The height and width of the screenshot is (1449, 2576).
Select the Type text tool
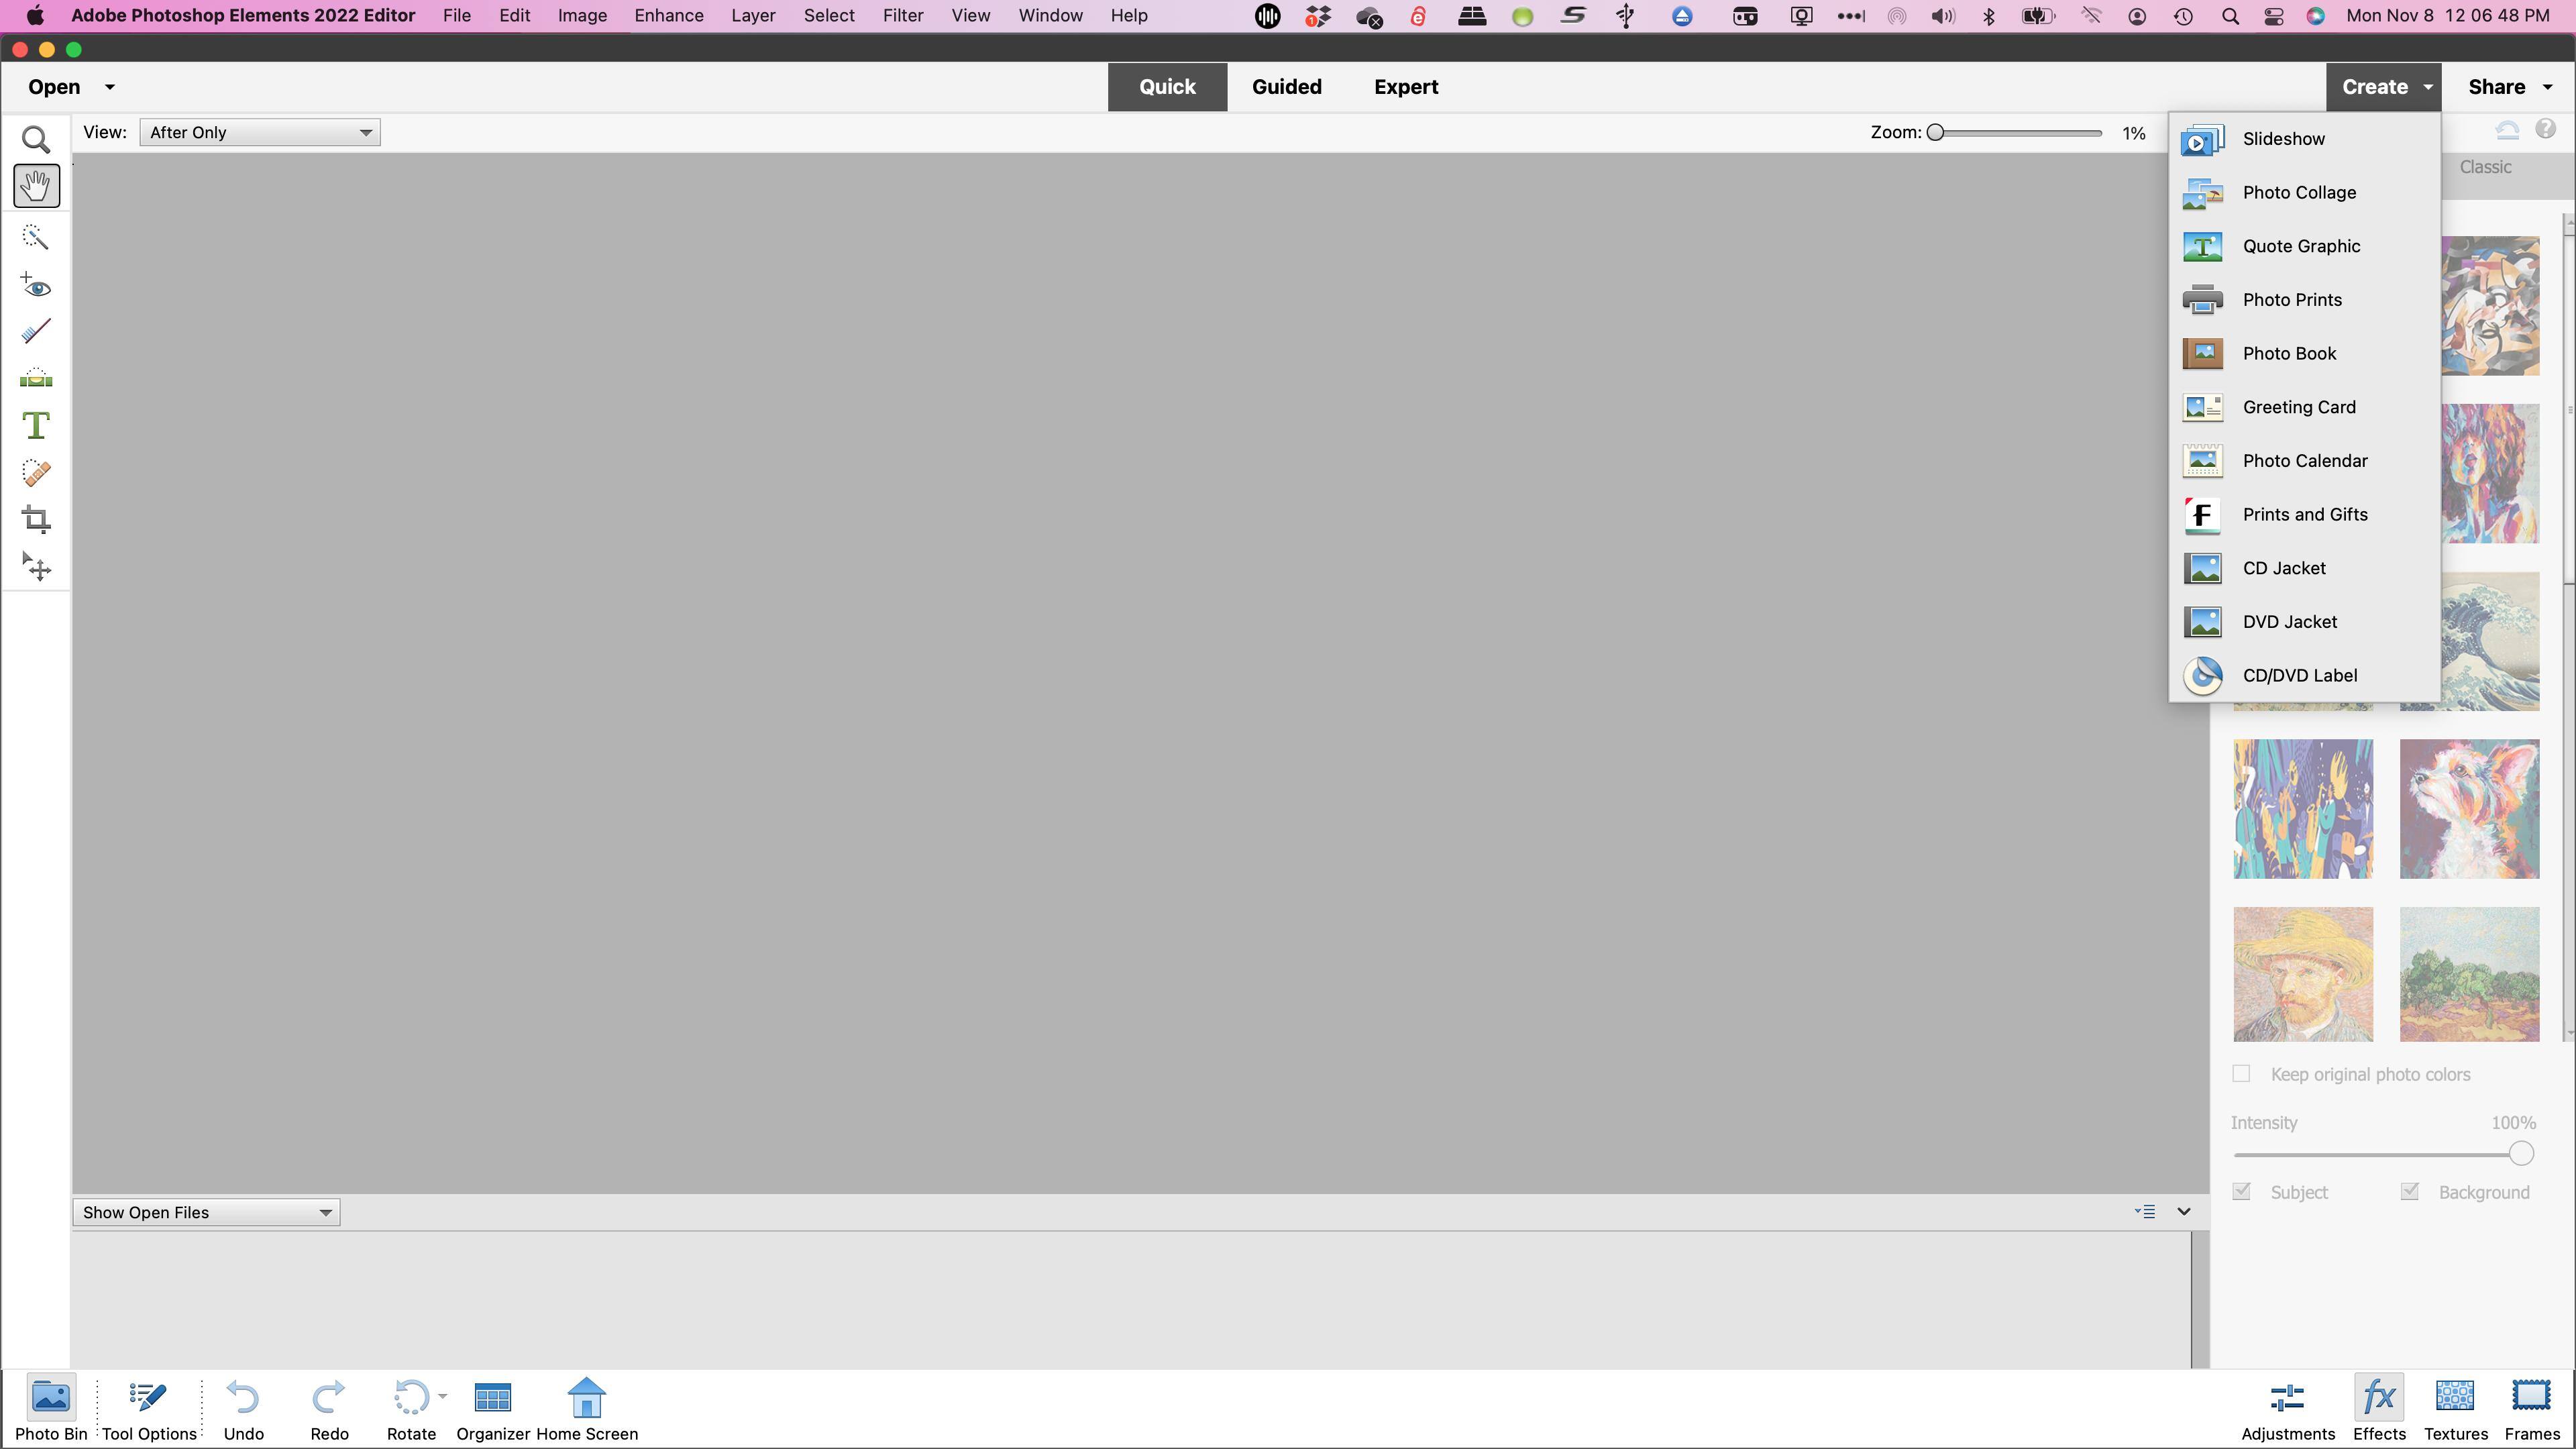click(36, 426)
